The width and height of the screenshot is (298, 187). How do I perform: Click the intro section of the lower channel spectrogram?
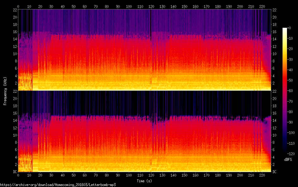[25, 151]
